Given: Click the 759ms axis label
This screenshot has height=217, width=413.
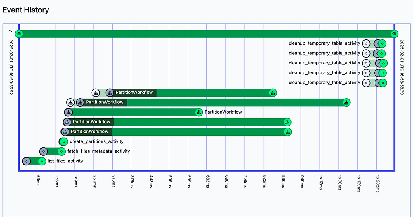Looking at the screenshot, I should coord(246,181).
